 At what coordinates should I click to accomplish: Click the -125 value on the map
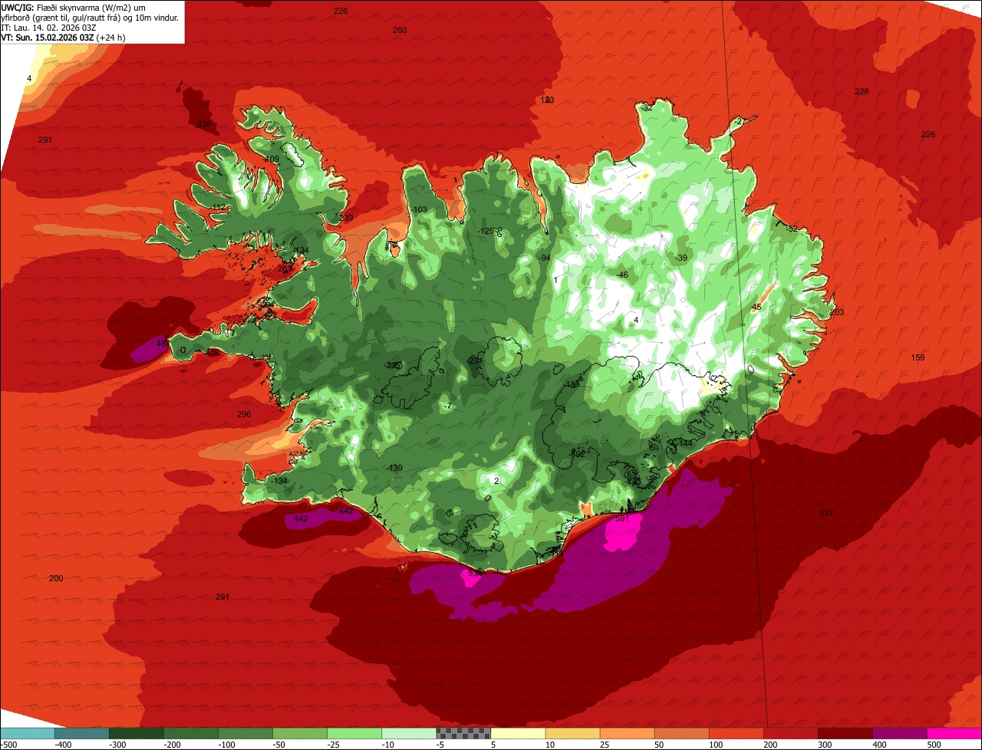click(x=486, y=231)
